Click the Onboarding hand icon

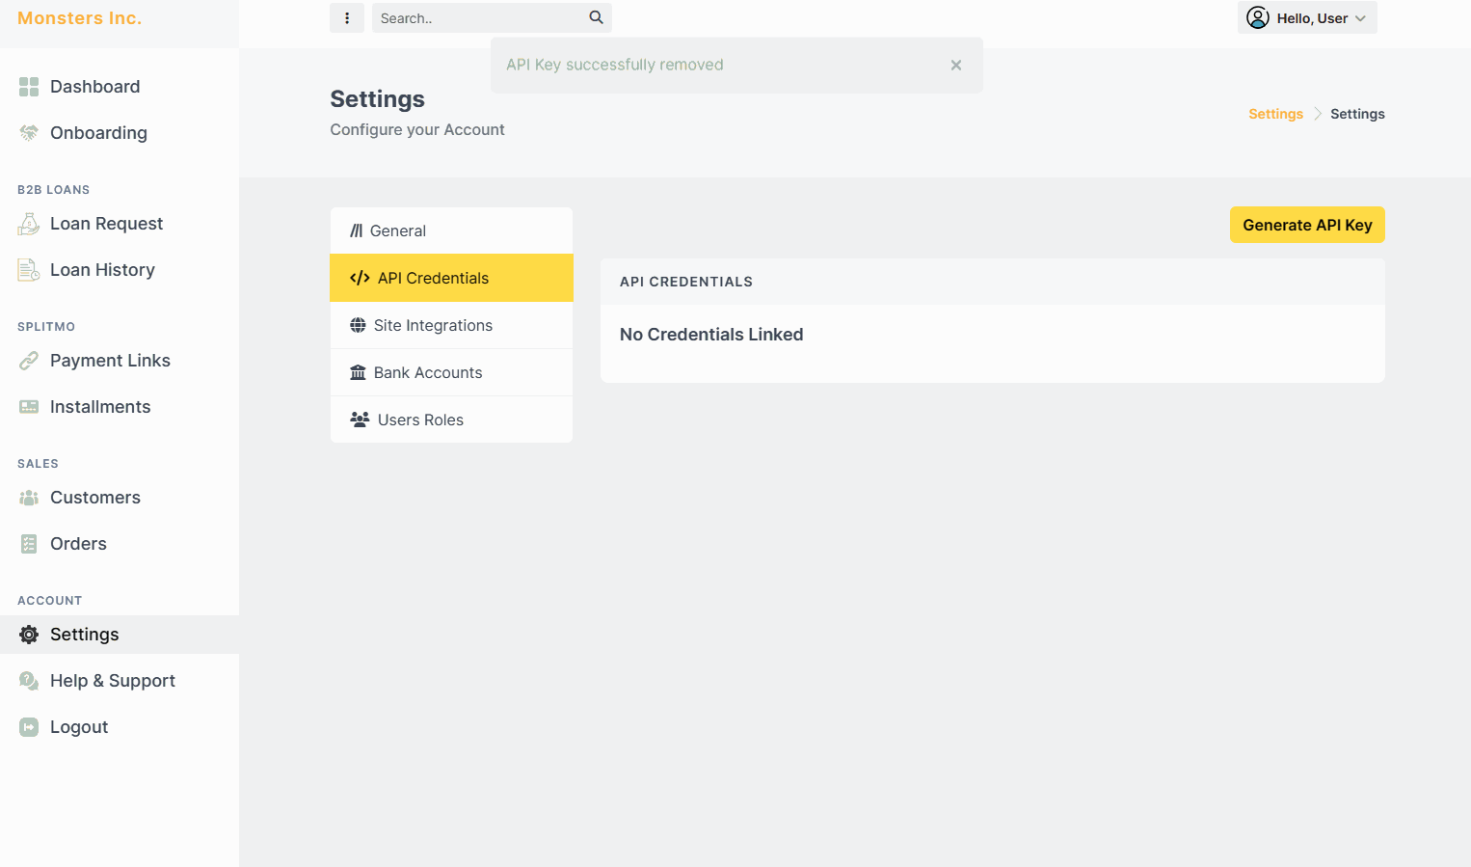(29, 132)
